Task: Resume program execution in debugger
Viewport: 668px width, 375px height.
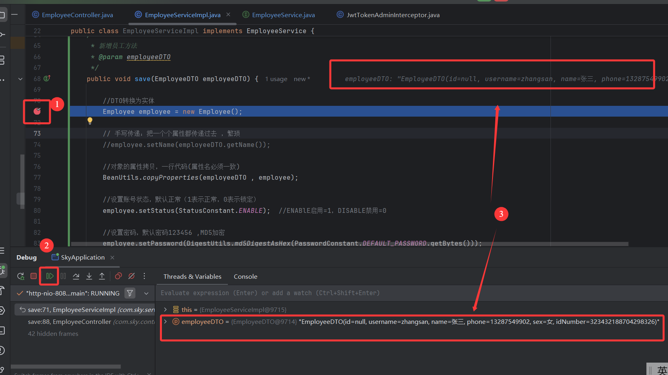Action: coord(50,276)
